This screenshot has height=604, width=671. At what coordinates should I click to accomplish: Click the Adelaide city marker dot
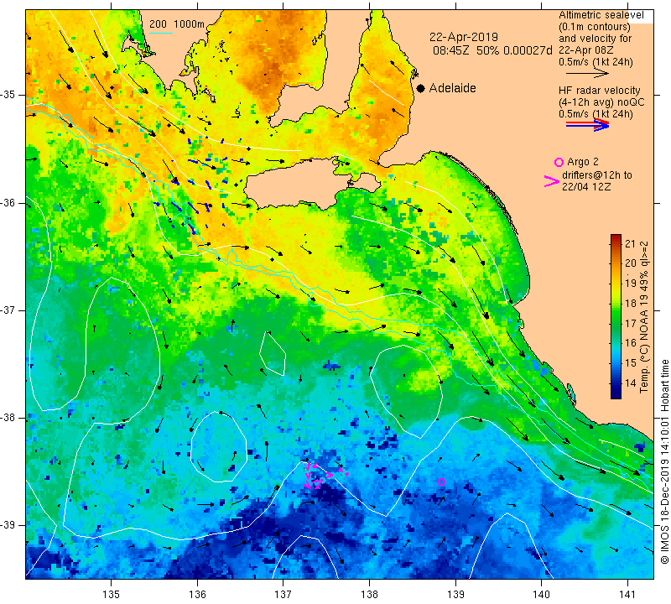point(421,88)
